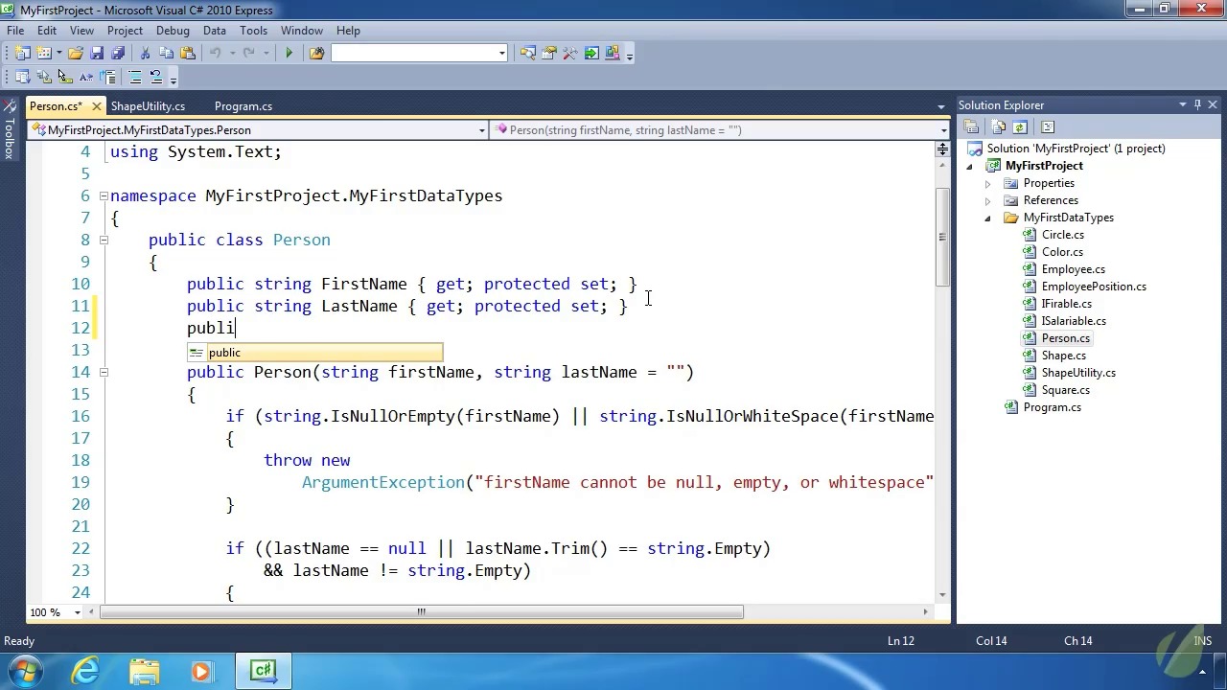Screen dimensions: 1227x690
Task: Start debugging with the green play icon
Action: 289,54
